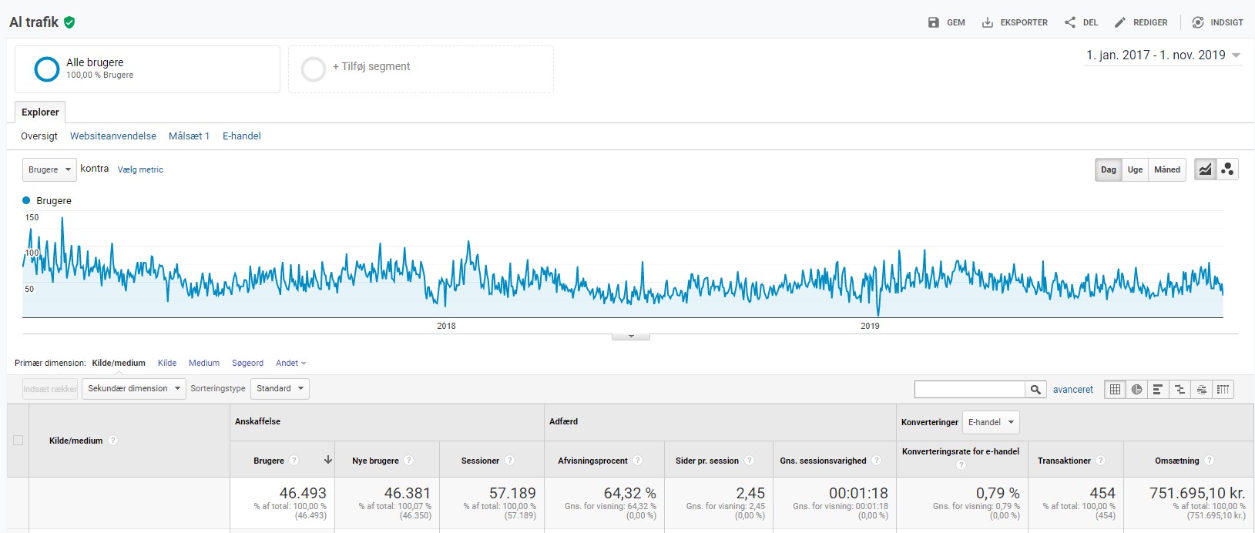Open the Brugere metric dropdown
Screen dimensions: 1255x533
click(x=49, y=169)
